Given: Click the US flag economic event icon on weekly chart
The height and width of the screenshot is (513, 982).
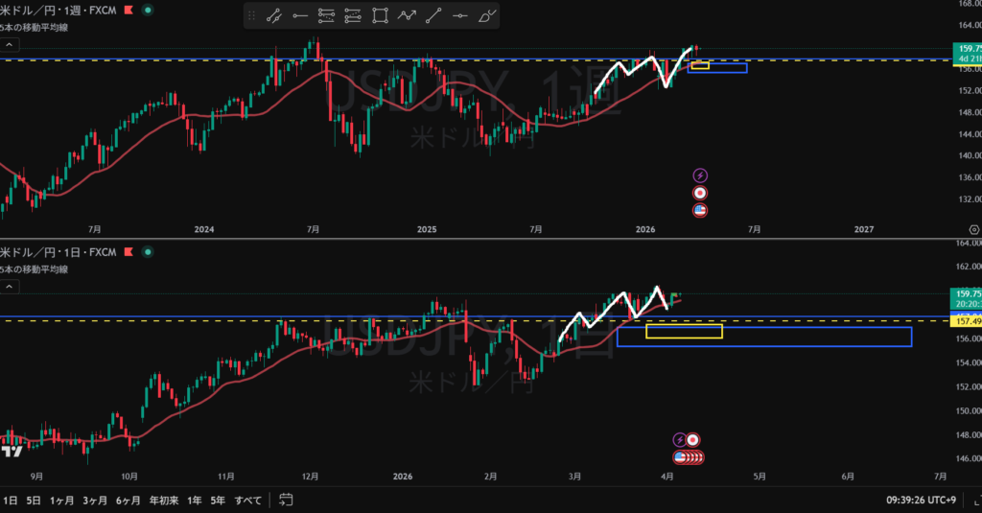Looking at the screenshot, I should 700,209.
